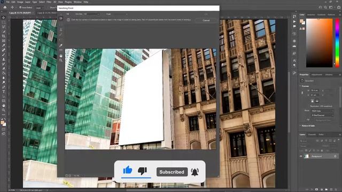The width and height of the screenshot is (342, 192).
Task: Select the Crop tool
Action: point(4,36)
